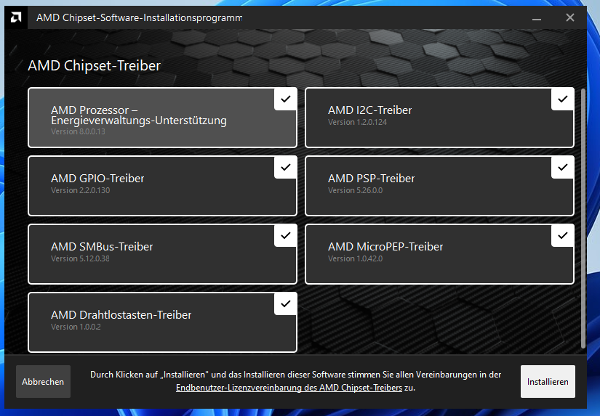Viewport: 600px width, 416px height.
Task: Deselect the AMD MicroPEP-Treiber checkbox
Action: tap(562, 236)
